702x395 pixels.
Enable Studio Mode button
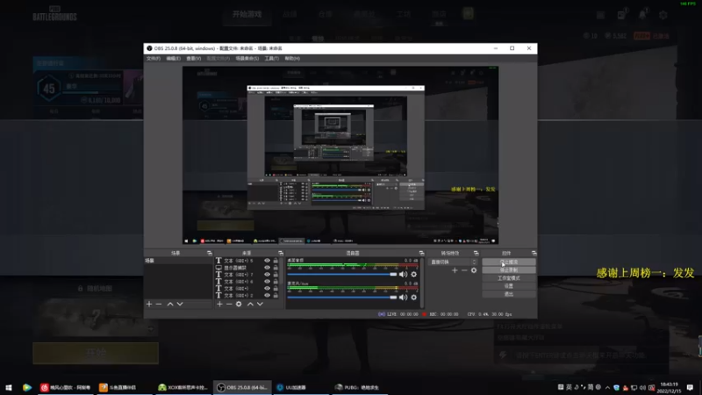tap(509, 278)
